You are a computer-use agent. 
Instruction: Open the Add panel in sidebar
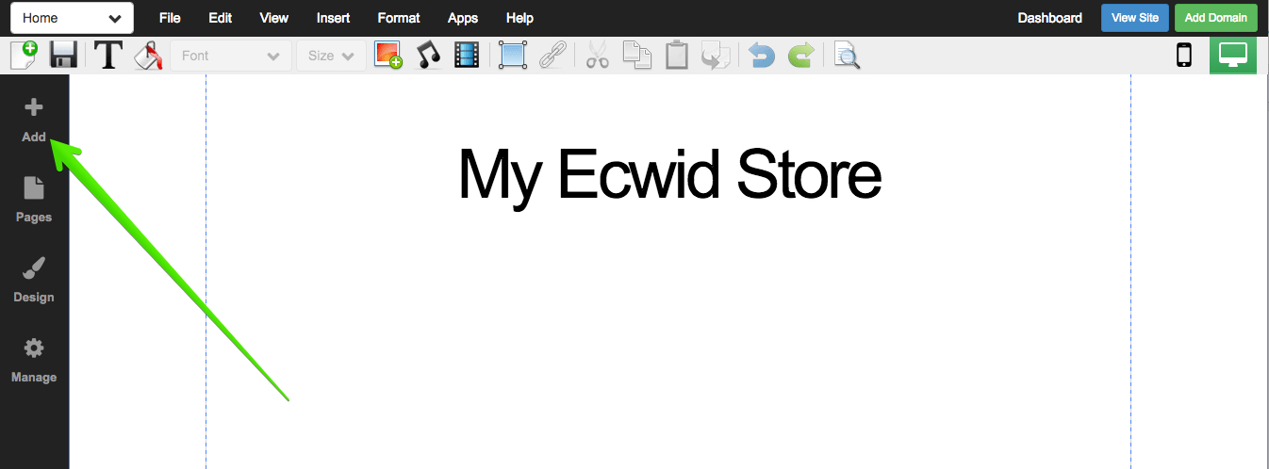coord(34,121)
